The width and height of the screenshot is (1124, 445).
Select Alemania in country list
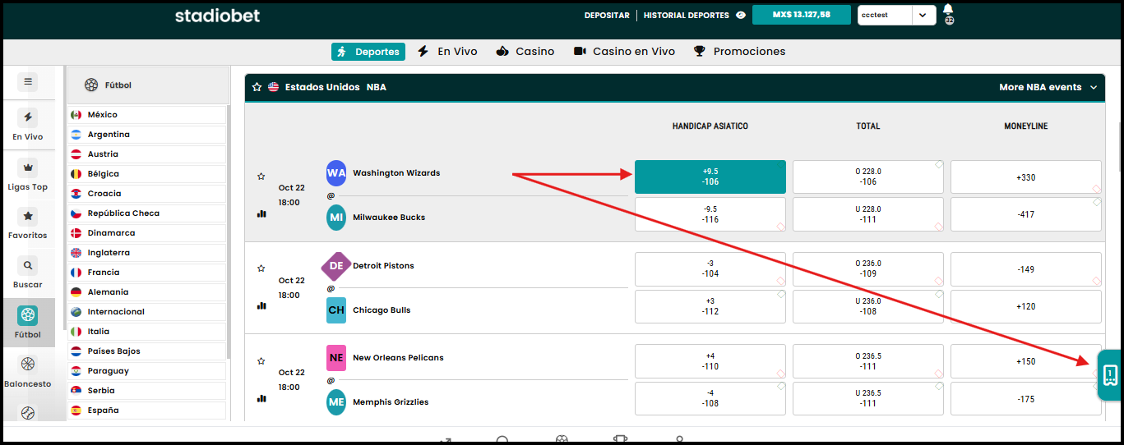[146, 292]
